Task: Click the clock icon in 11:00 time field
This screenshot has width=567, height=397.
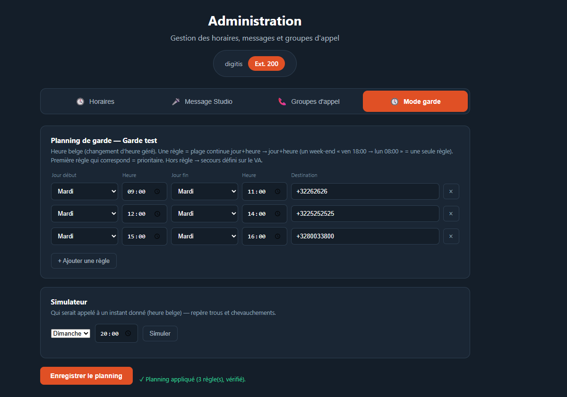Action: click(x=277, y=192)
